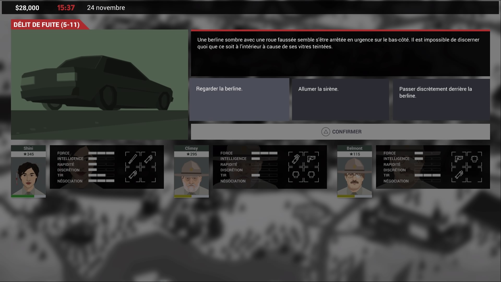This screenshot has height=282, width=501.
Task: Click Climsy's 'TIR' stat label
Action: pos(223,175)
